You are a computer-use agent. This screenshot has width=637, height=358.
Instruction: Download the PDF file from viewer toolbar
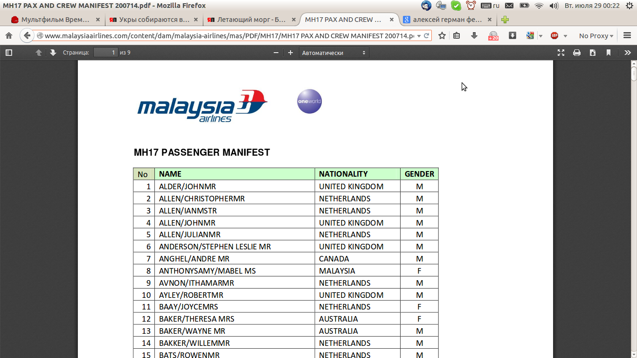(x=593, y=53)
